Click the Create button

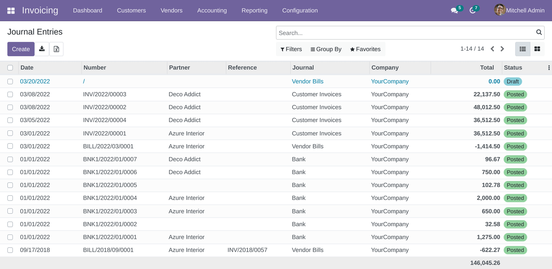21,49
